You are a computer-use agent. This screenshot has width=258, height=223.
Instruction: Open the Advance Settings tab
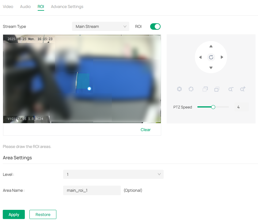67,6
